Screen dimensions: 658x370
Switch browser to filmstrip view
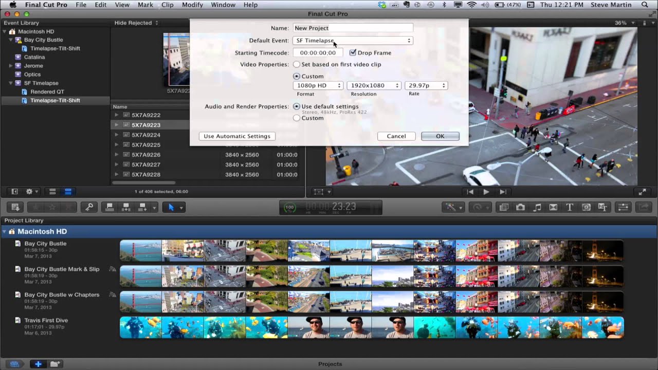52,192
